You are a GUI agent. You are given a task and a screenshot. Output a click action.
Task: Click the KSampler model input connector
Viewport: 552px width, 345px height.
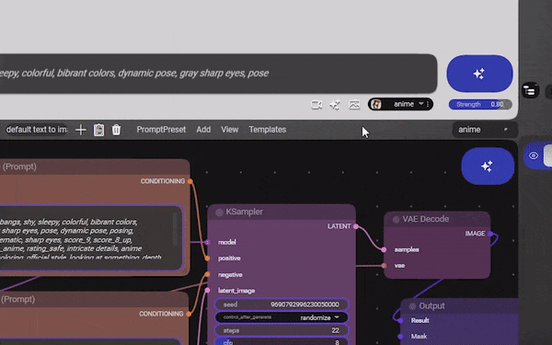tap(207, 242)
